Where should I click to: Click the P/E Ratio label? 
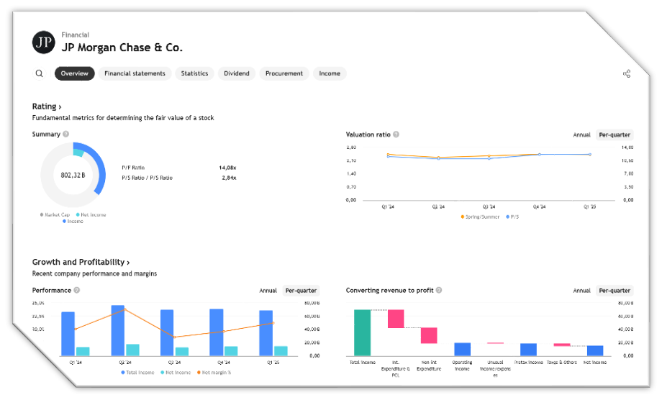[x=133, y=168]
